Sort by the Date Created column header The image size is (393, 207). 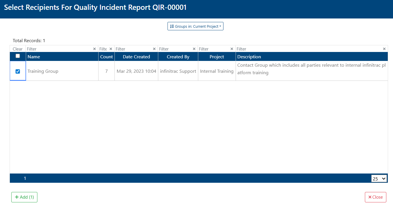point(136,57)
